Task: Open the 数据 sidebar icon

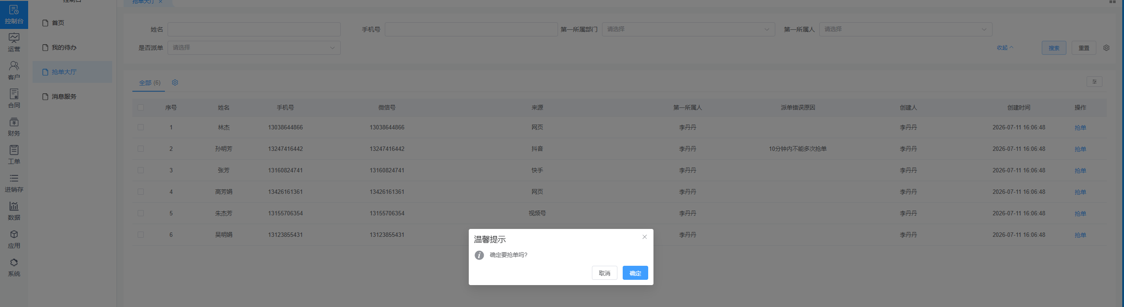Action: pyautogui.click(x=14, y=211)
